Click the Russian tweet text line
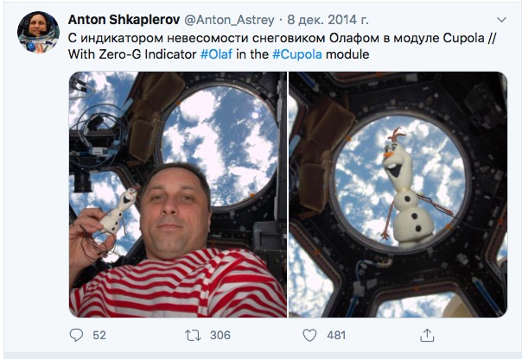This screenshot has height=359, width=522. (x=282, y=38)
